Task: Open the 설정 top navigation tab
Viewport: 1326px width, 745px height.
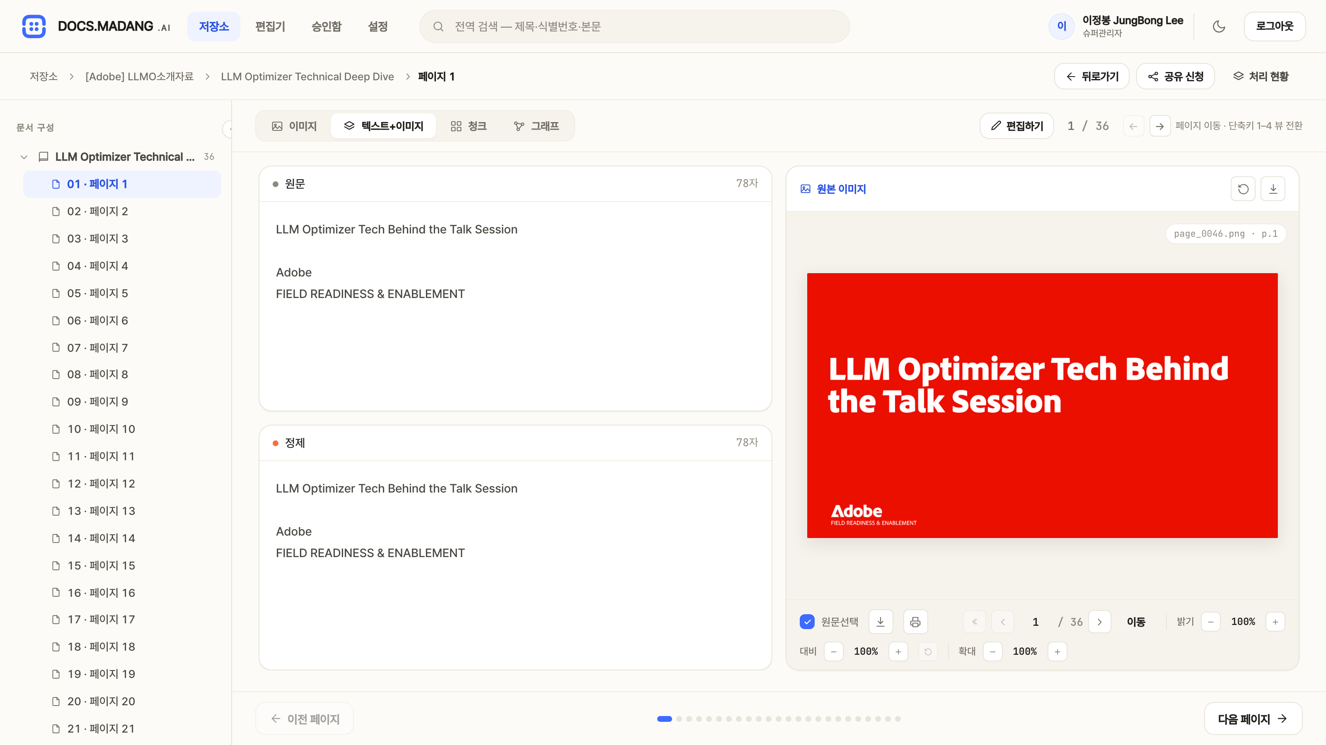Action: pyautogui.click(x=377, y=26)
